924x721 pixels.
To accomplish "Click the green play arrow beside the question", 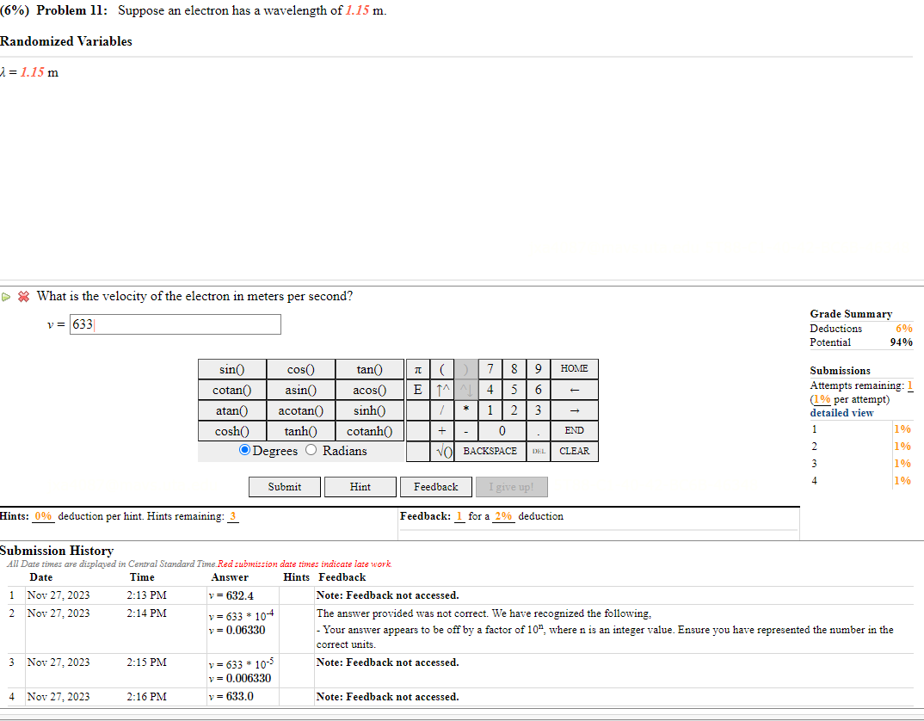I will point(6,297).
